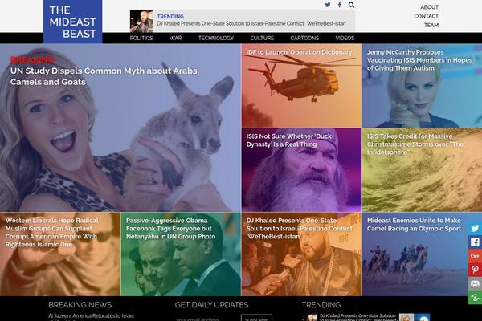Screen dimensions: 482x321
Task: Open the Videos menu item
Action: tap(345, 38)
